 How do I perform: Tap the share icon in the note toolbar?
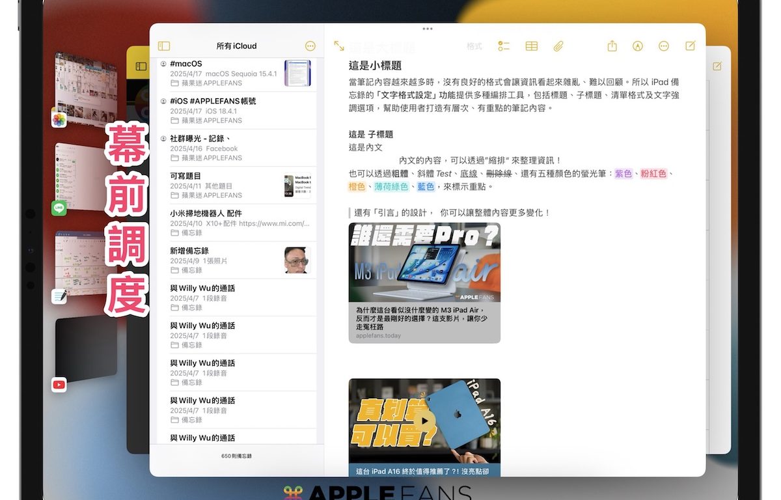(612, 46)
